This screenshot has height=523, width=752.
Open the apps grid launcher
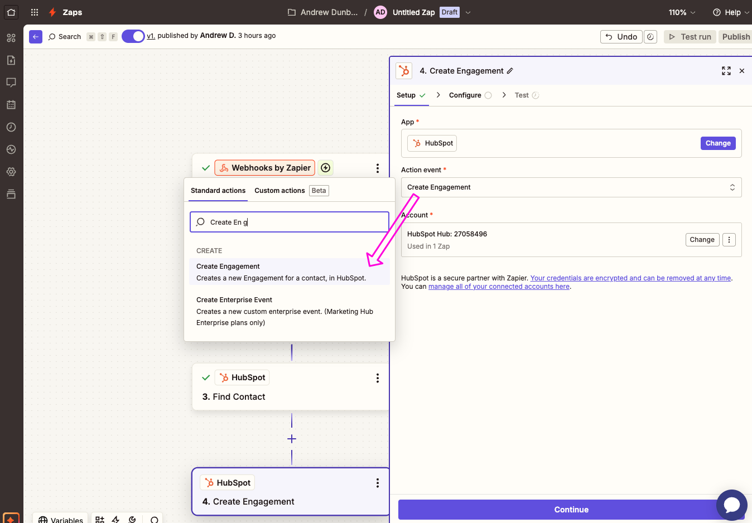35,12
